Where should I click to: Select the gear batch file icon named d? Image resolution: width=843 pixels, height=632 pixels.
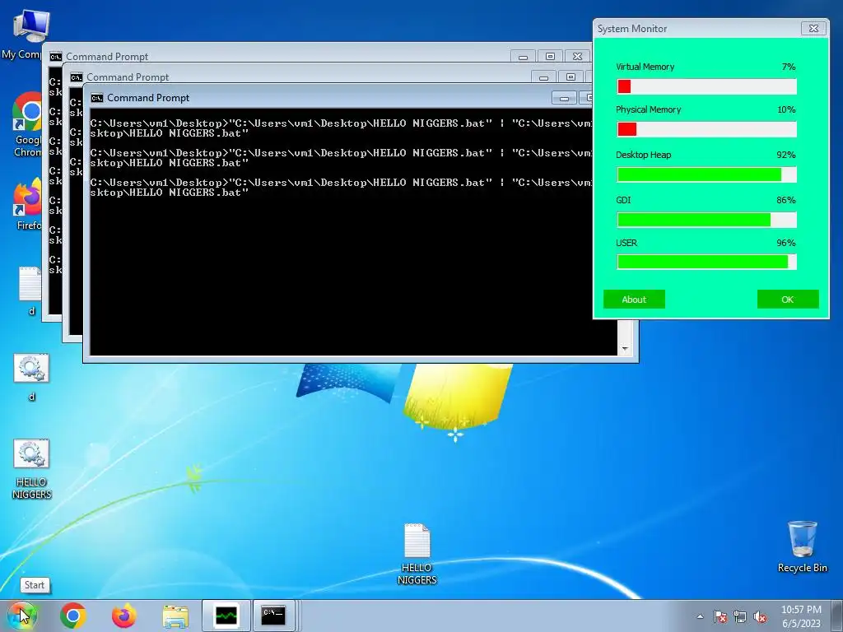pos(31,376)
